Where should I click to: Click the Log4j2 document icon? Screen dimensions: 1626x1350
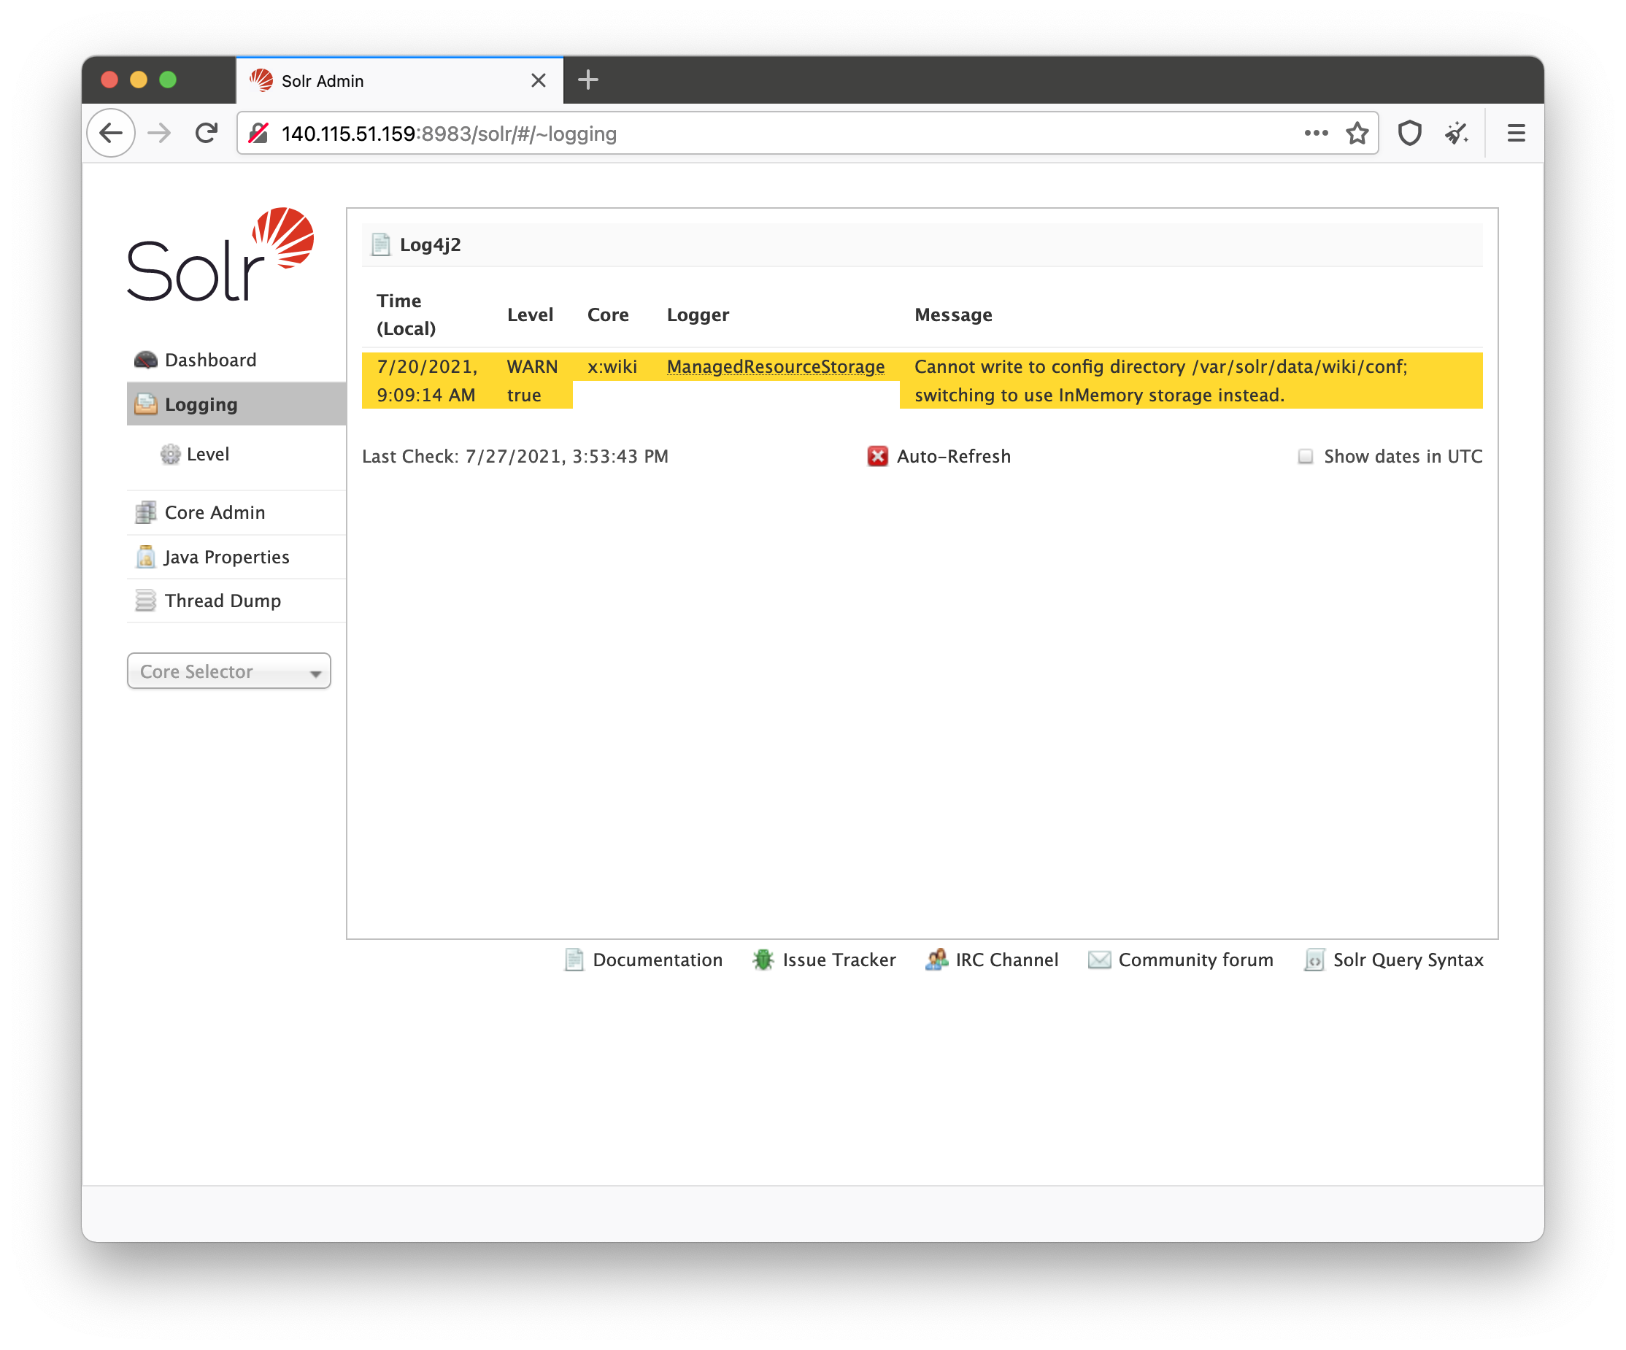(x=380, y=244)
